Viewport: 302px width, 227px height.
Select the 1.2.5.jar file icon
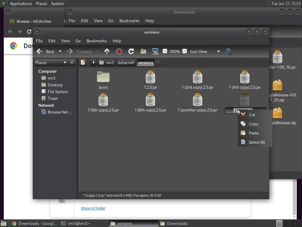(150, 77)
